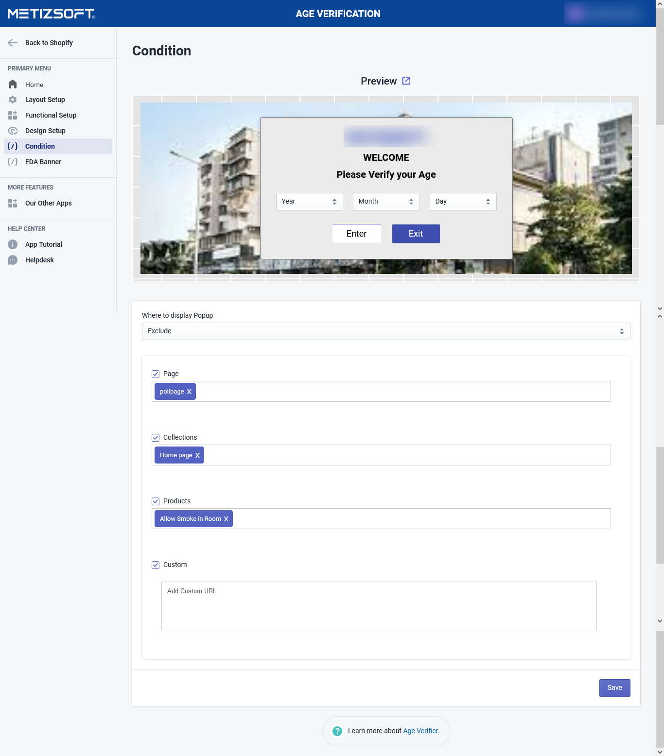Click the Helpdesk chat bubble icon
Screen dimensions: 664x756
tap(13, 260)
